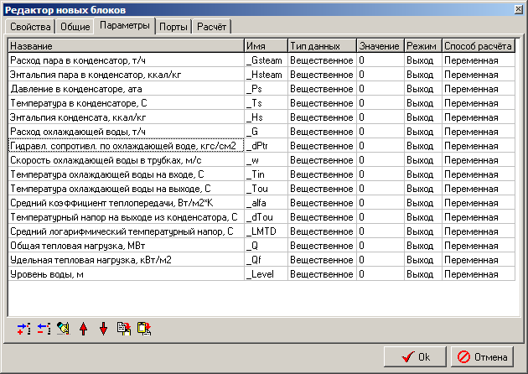The height and width of the screenshot is (374, 528).
Task: Click the _Gsteam name cell
Action: click(x=265, y=60)
